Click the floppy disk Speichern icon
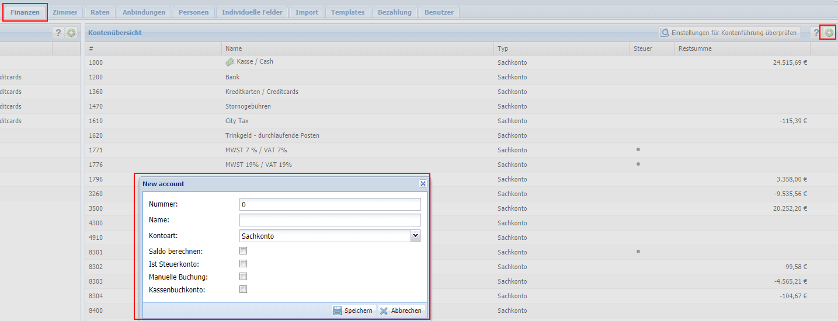The image size is (838, 321). 338,310
